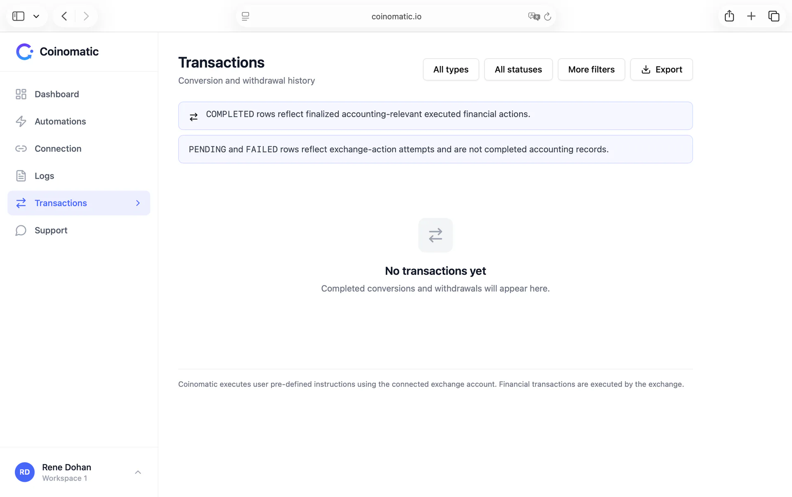Expand the Rene Dohan workspace menu chevron

pos(138,472)
